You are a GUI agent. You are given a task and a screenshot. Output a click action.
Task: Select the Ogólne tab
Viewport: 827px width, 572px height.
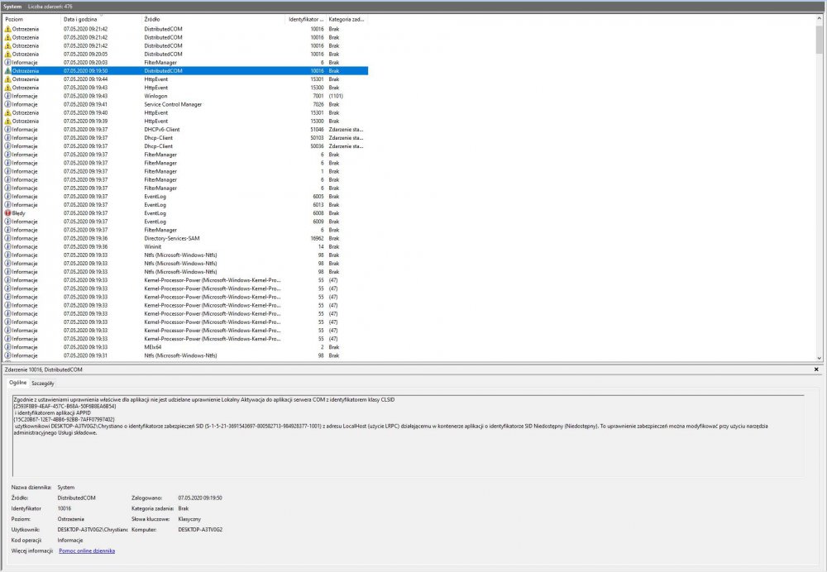[17, 384]
